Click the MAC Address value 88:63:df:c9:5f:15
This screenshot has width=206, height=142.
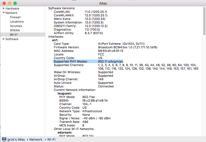click(111, 51)
